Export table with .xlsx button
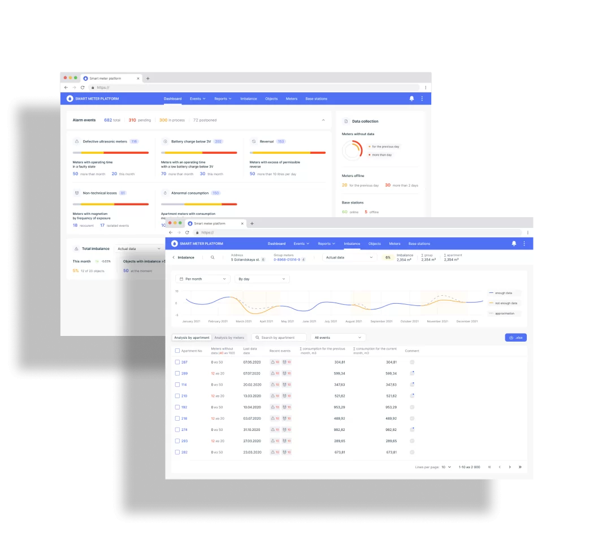Viewport: 594px width, 535px height. click(x=515, y=338)
